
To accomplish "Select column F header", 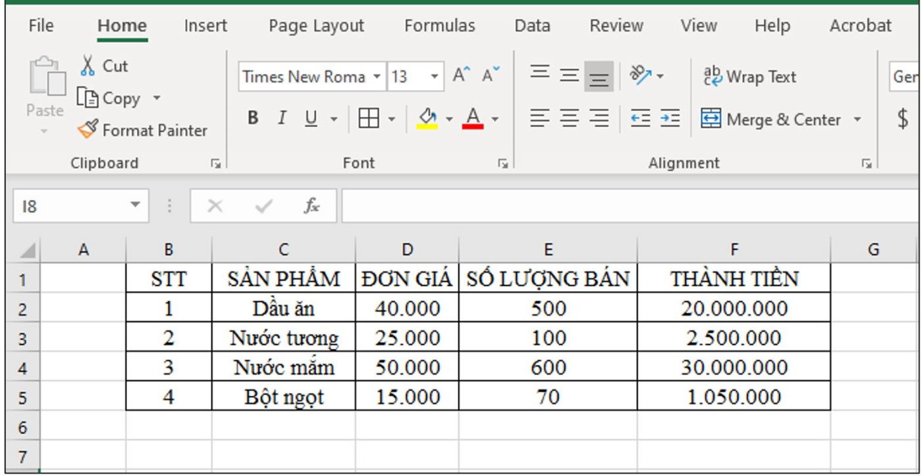I will 734,250.
